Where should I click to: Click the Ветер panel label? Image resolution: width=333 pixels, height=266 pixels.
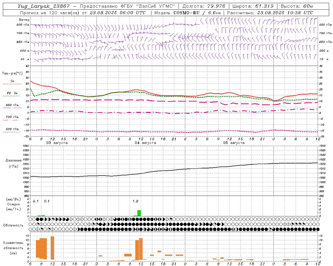pyautogui.click(x=24, y=20)
